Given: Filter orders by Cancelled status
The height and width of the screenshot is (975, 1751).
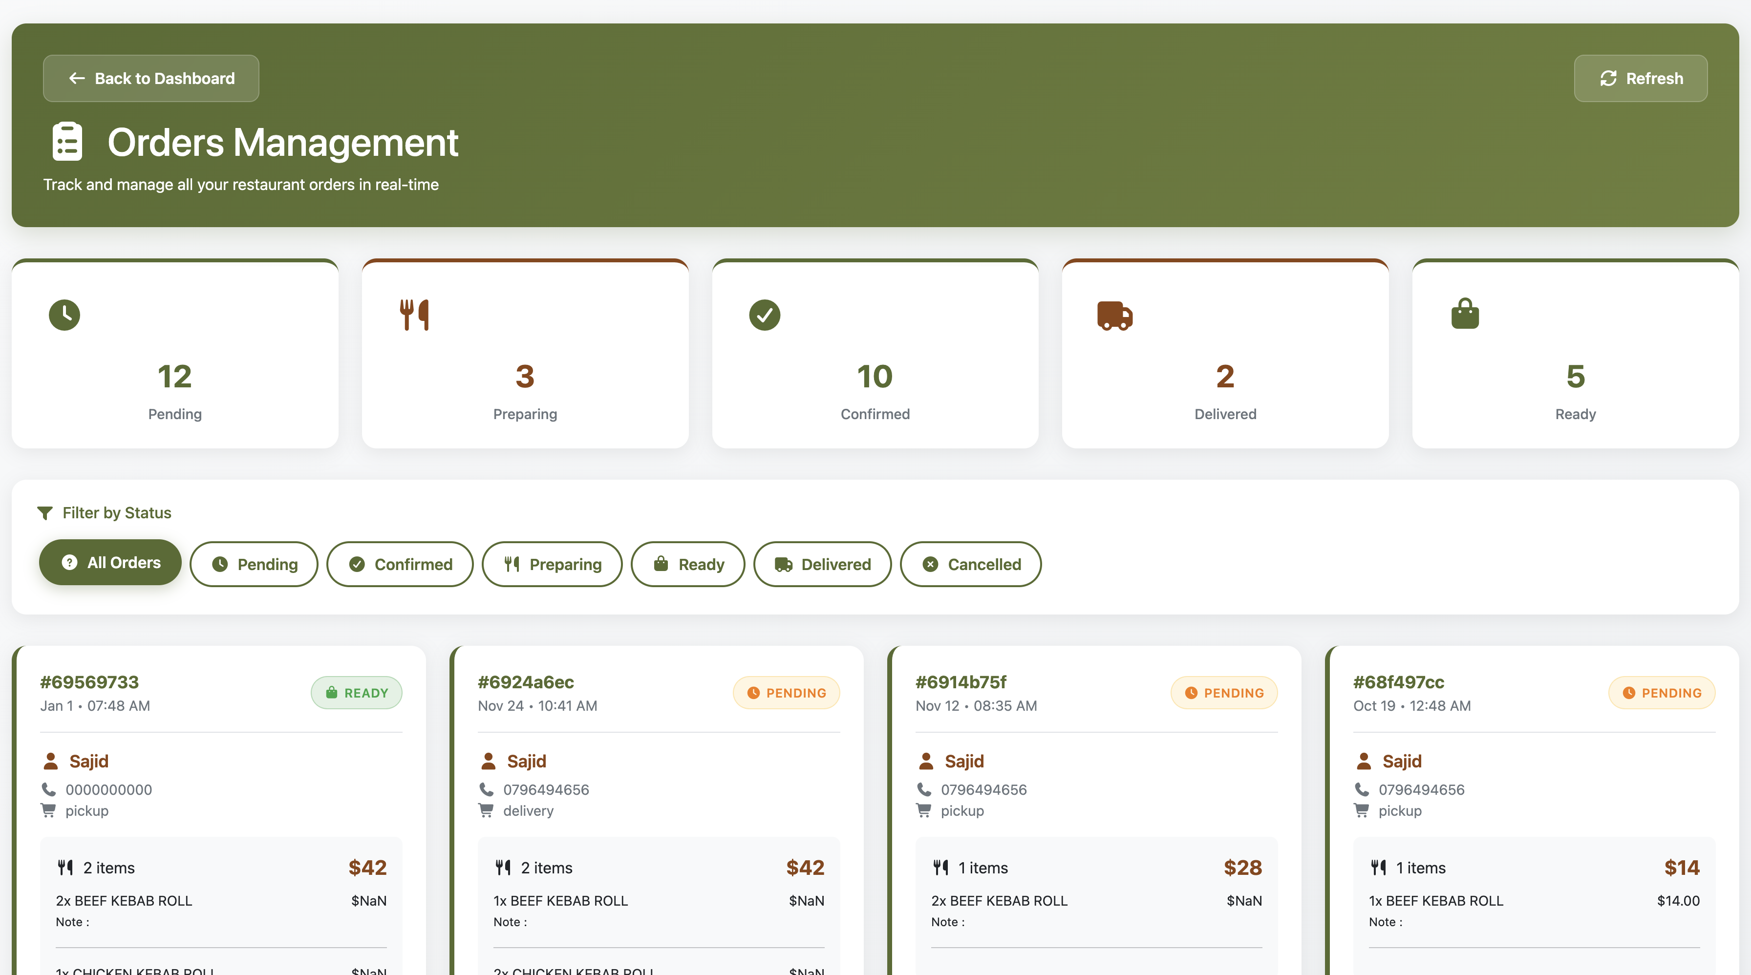Looking at the screenshot, I should (x=971, y=564).
